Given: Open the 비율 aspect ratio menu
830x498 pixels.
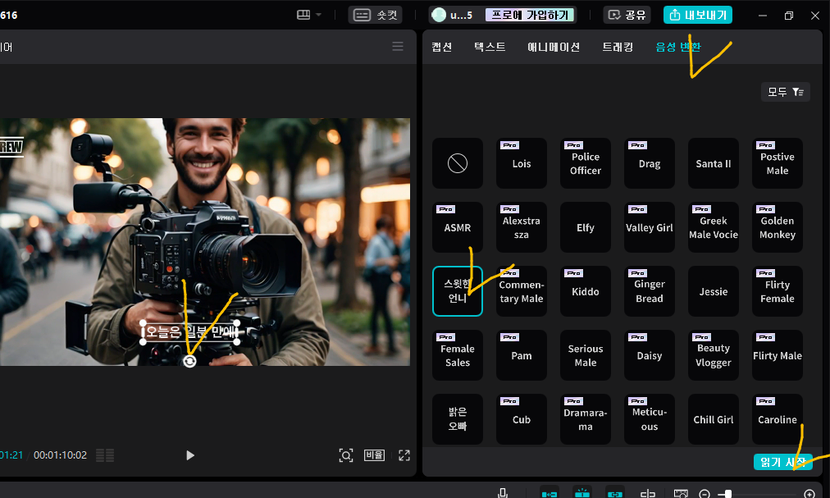Looking at the screenshot, I should tap(374, 455).
